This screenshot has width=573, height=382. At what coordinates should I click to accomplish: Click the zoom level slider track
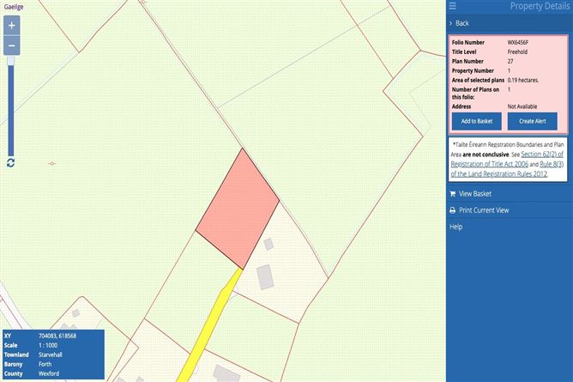click(11, 110)
